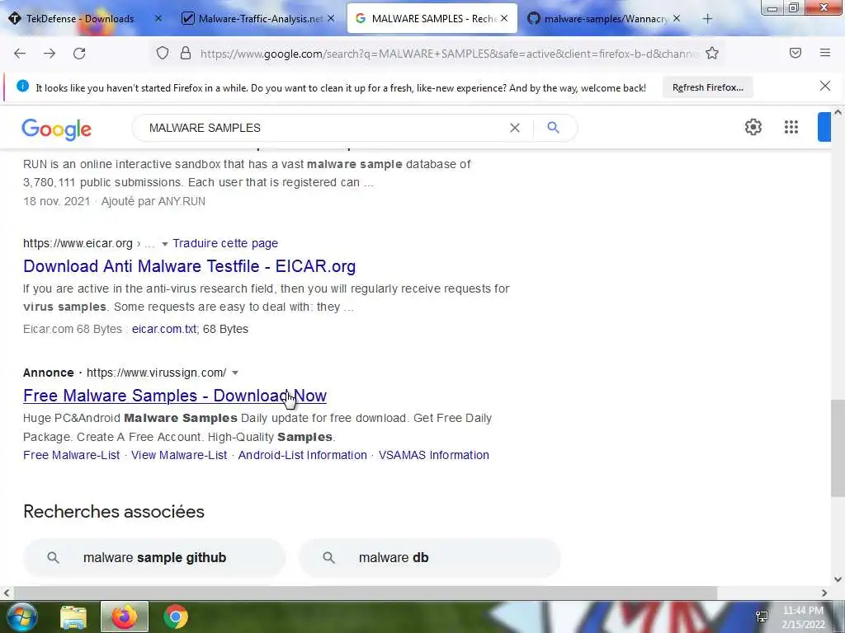The image size is (845, 633).
Task: Open the Firefox hamburger menu
Action: (825, 53)
